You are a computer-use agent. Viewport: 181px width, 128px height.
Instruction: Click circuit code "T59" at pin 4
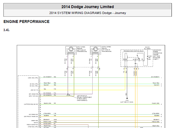pyautogui.click(x=55, y=83)
